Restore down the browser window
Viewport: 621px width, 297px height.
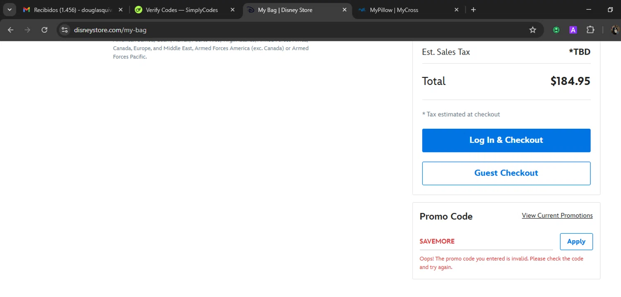(610, 10)
